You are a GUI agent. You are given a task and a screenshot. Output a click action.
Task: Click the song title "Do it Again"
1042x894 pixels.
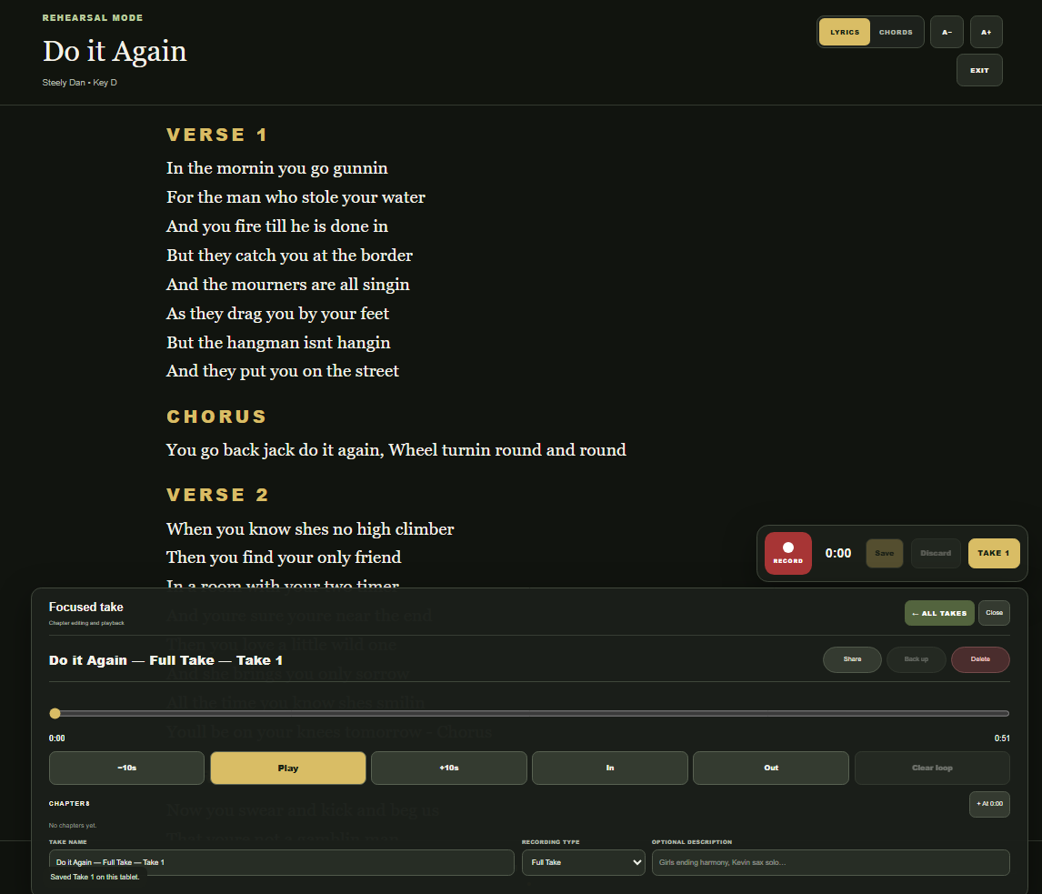pyautogui.click(x=115, y=51)
